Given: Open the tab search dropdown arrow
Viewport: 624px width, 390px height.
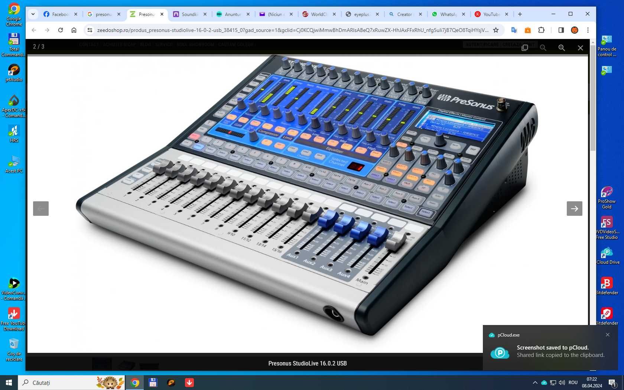Looking at the screenshot, I should click(x=33, y=14).
